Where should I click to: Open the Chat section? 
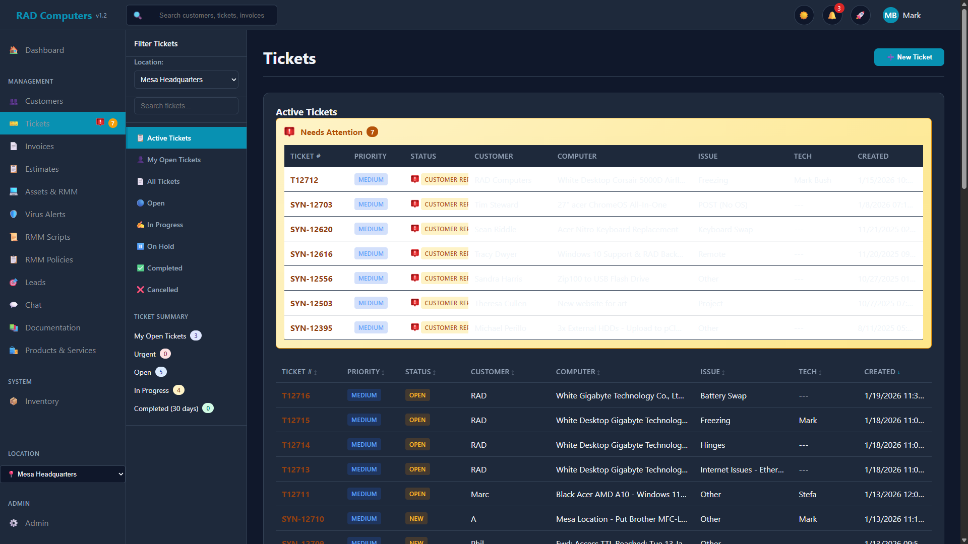pos(33,305)
